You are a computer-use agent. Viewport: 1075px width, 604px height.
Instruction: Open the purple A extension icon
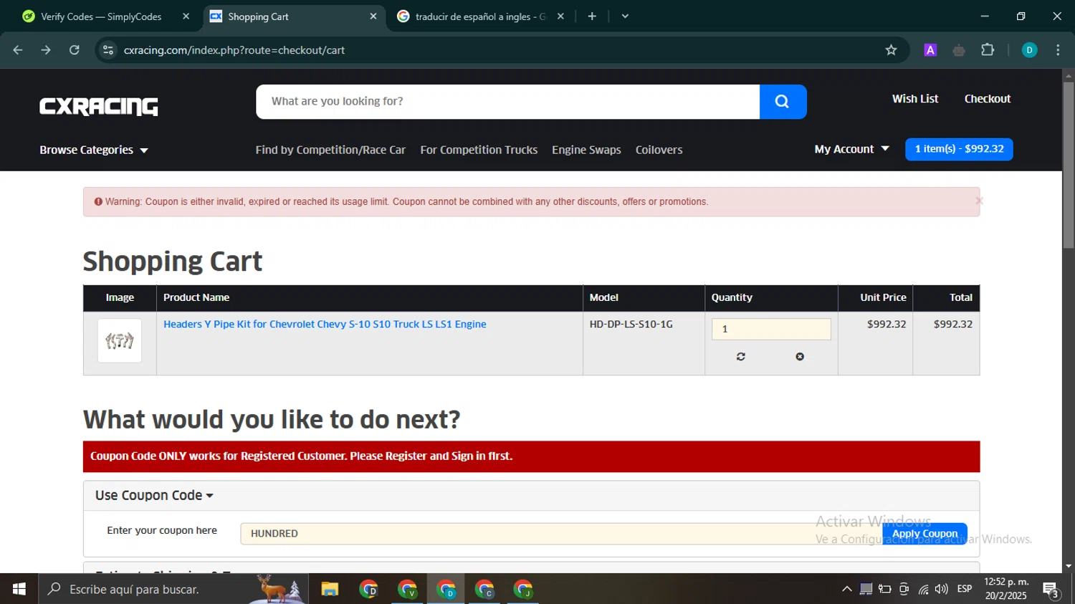[930, 50]
